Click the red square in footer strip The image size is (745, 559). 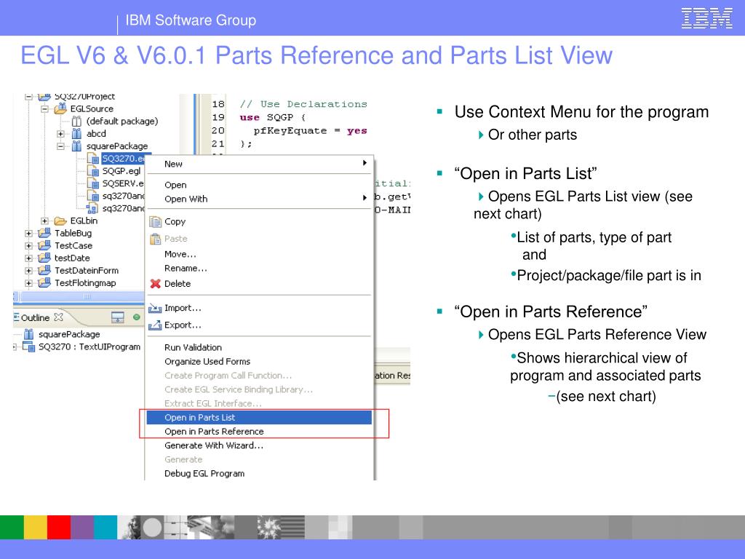click(x=59, y=528)
